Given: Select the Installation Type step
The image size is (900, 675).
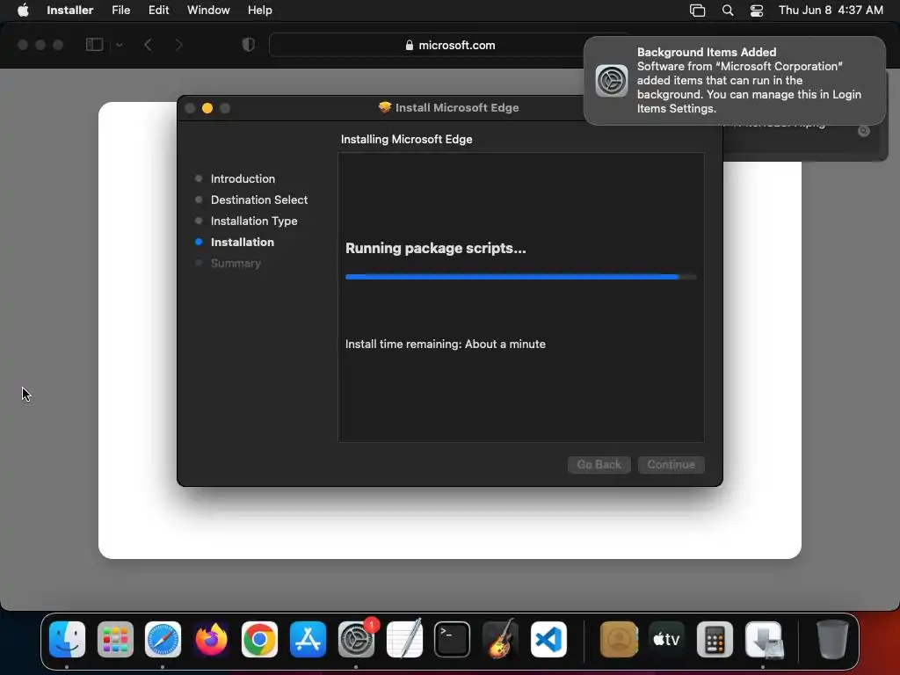Looking at the screenshot, I should (254, 221).
